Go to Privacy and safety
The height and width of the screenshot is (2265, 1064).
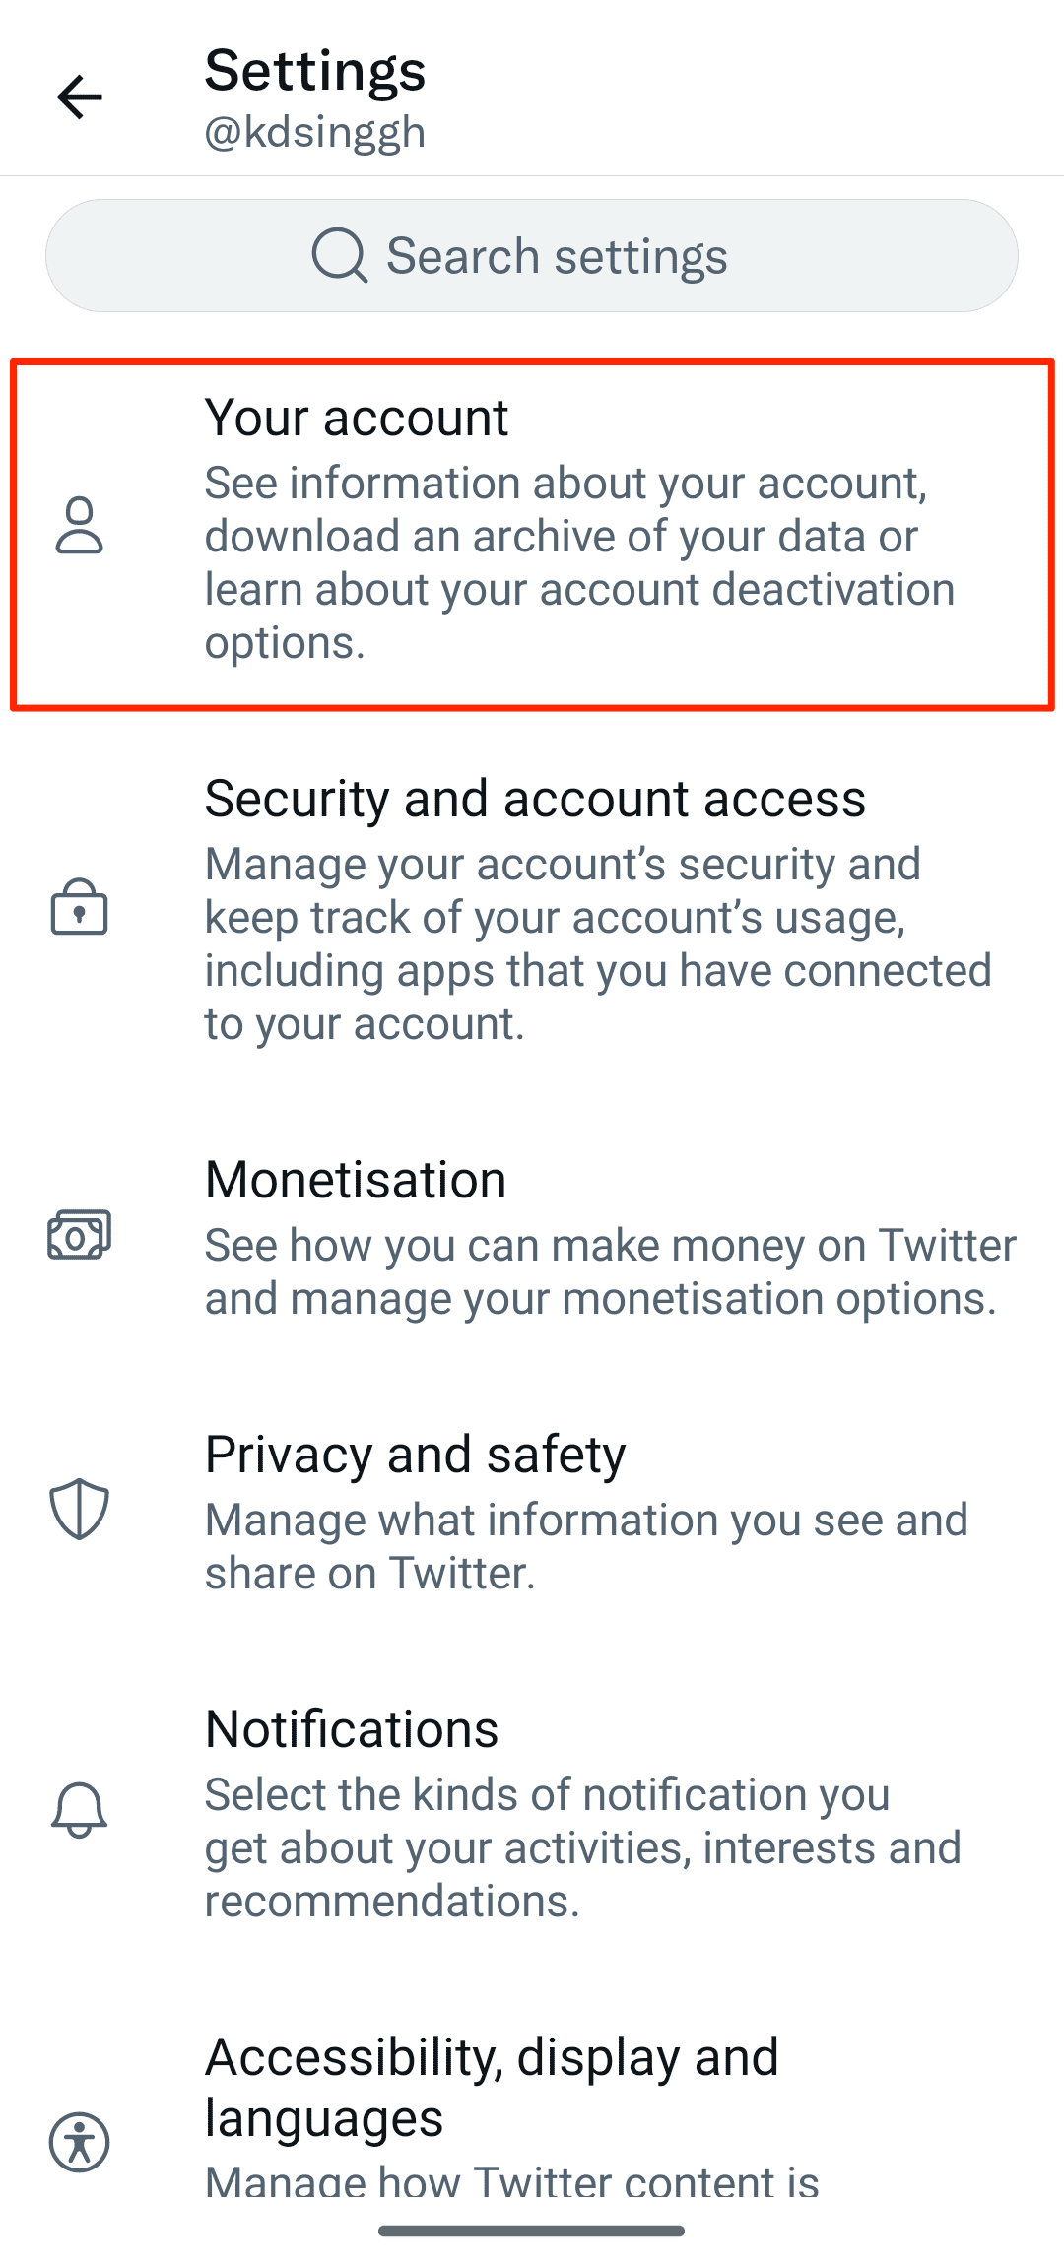(x=415, y=1455)
